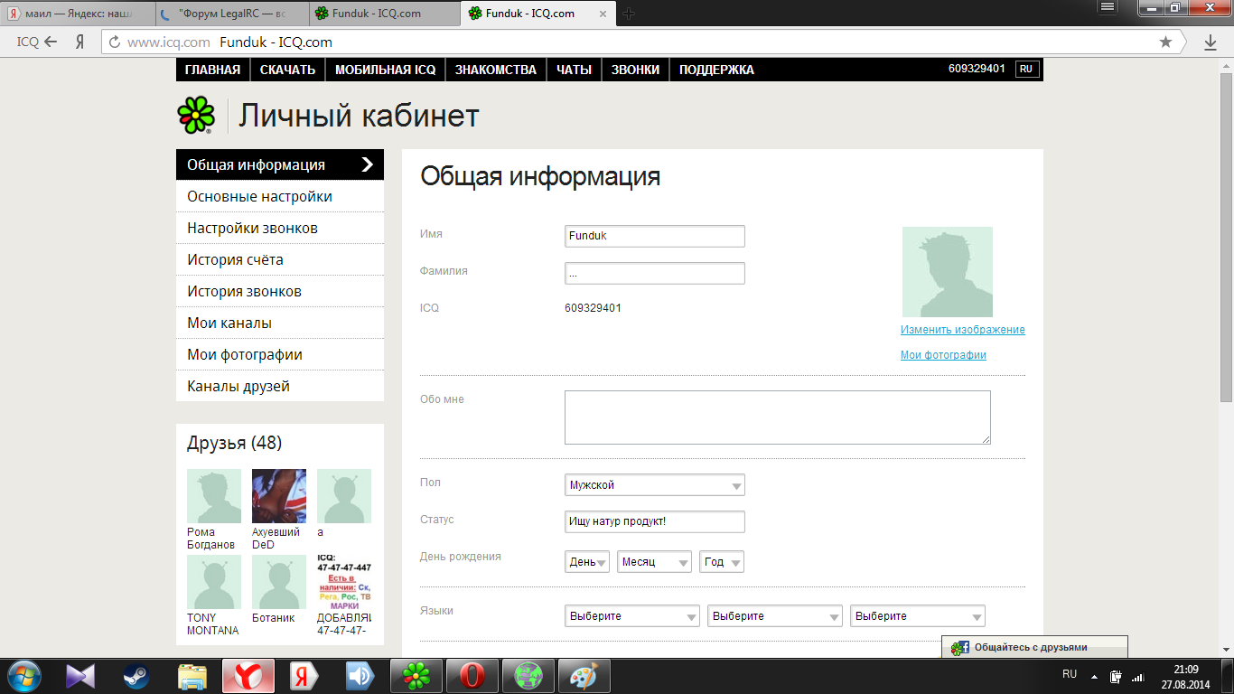Viewport: 1234px width, 694px height.
Task: Open Opera browser from taskbar
Action: (472, 676)
